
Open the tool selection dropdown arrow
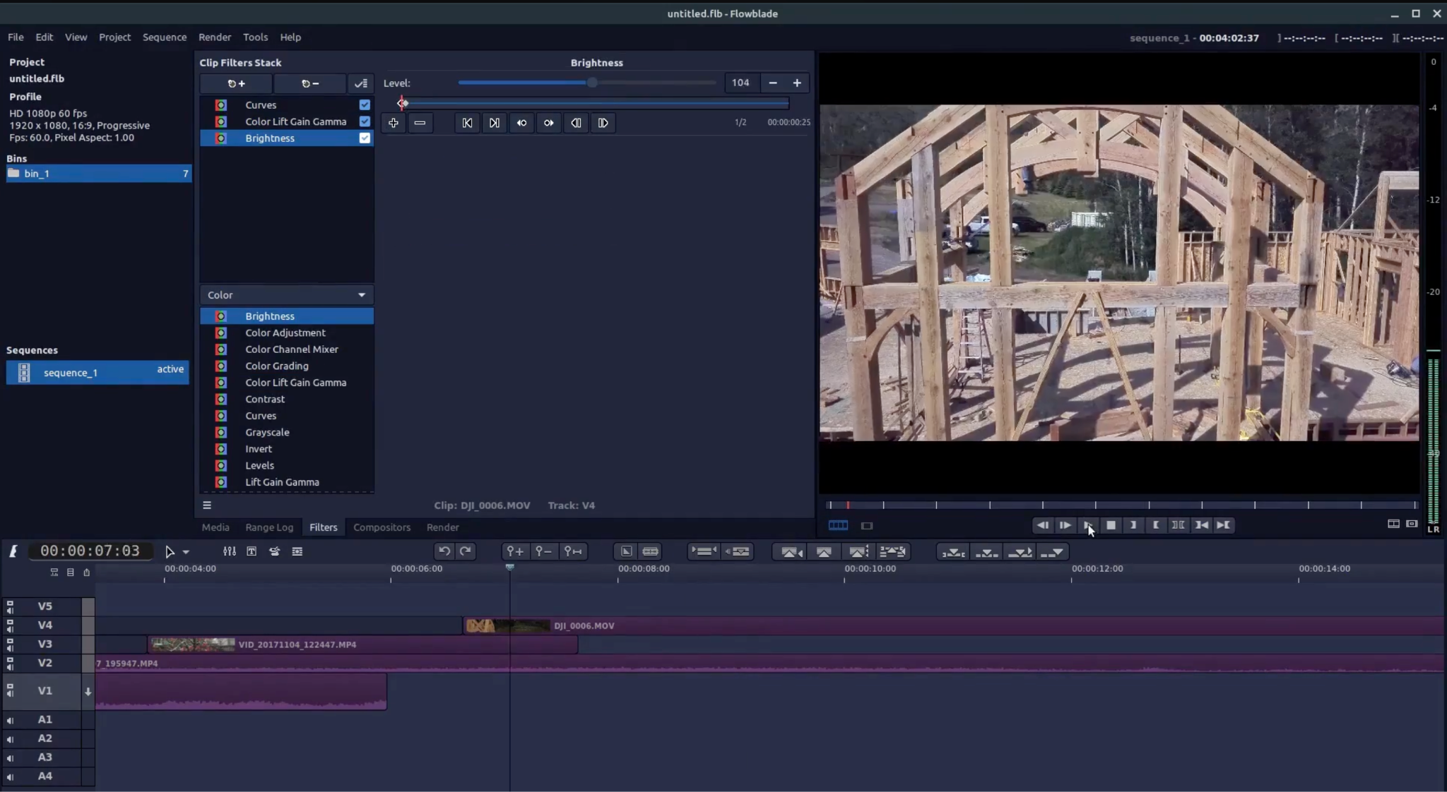click(186, 551)
